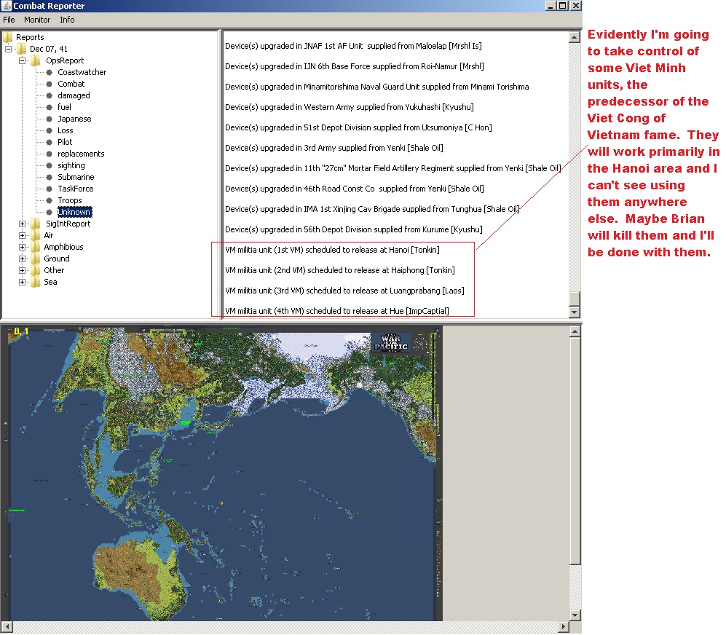
Task: Click the report pane scroll-down arrow
Action: 574,312
